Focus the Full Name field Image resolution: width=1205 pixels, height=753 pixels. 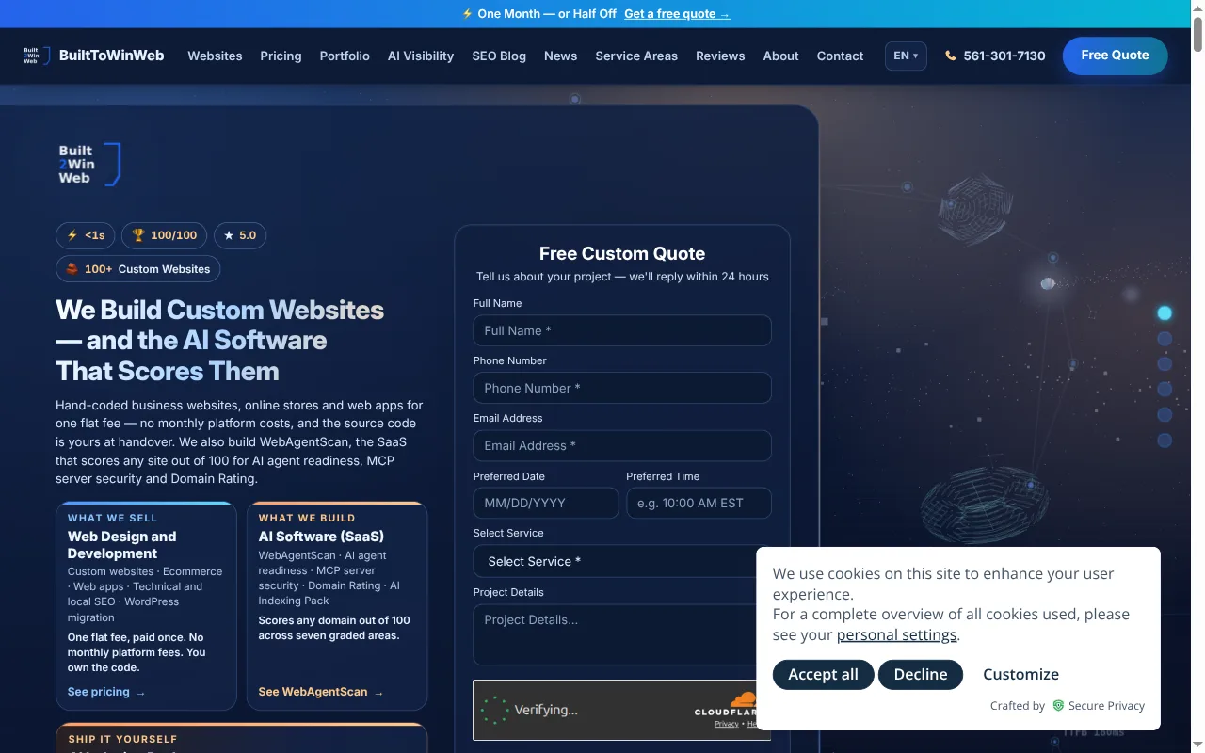point(621,330)
